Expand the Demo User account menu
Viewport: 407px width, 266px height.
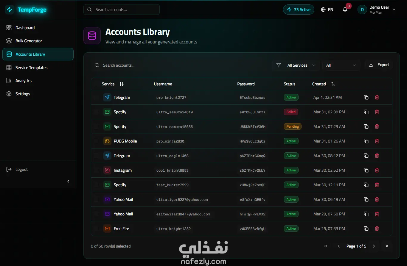[x=377, y=10]
